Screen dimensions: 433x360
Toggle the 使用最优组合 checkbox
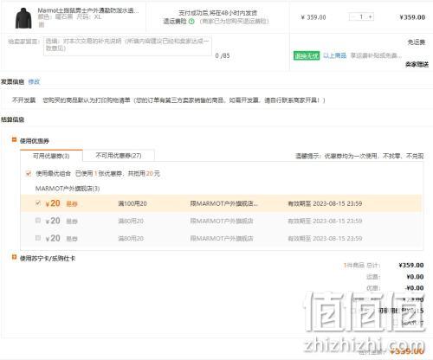tap(29, 173)
